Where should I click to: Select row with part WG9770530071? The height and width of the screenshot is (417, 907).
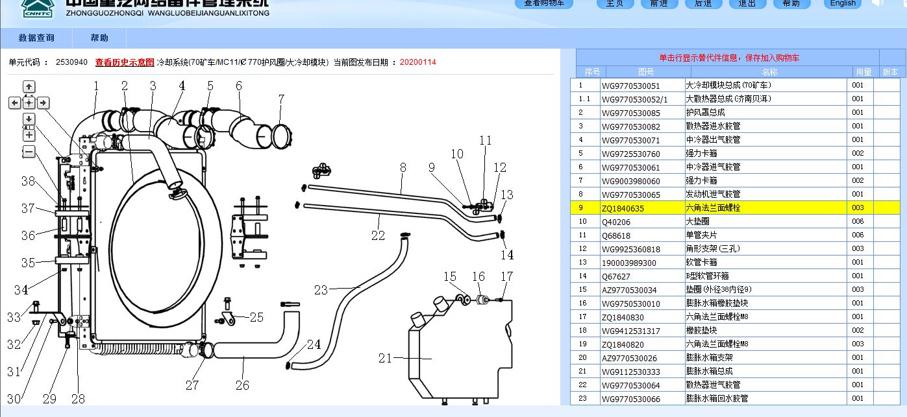coord(735,139)
